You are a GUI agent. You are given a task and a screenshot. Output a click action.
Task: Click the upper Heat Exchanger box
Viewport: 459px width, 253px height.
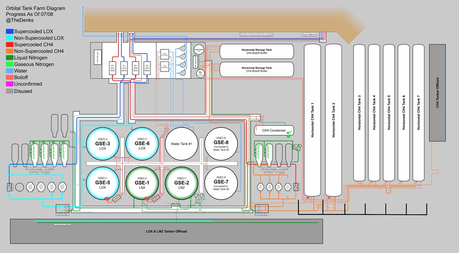coord(165,54)
